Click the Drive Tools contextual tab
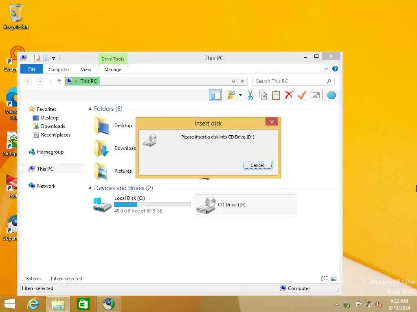 113,58
